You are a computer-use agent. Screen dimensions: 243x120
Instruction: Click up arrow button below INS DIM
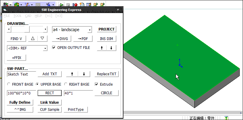tap(102, 48)
